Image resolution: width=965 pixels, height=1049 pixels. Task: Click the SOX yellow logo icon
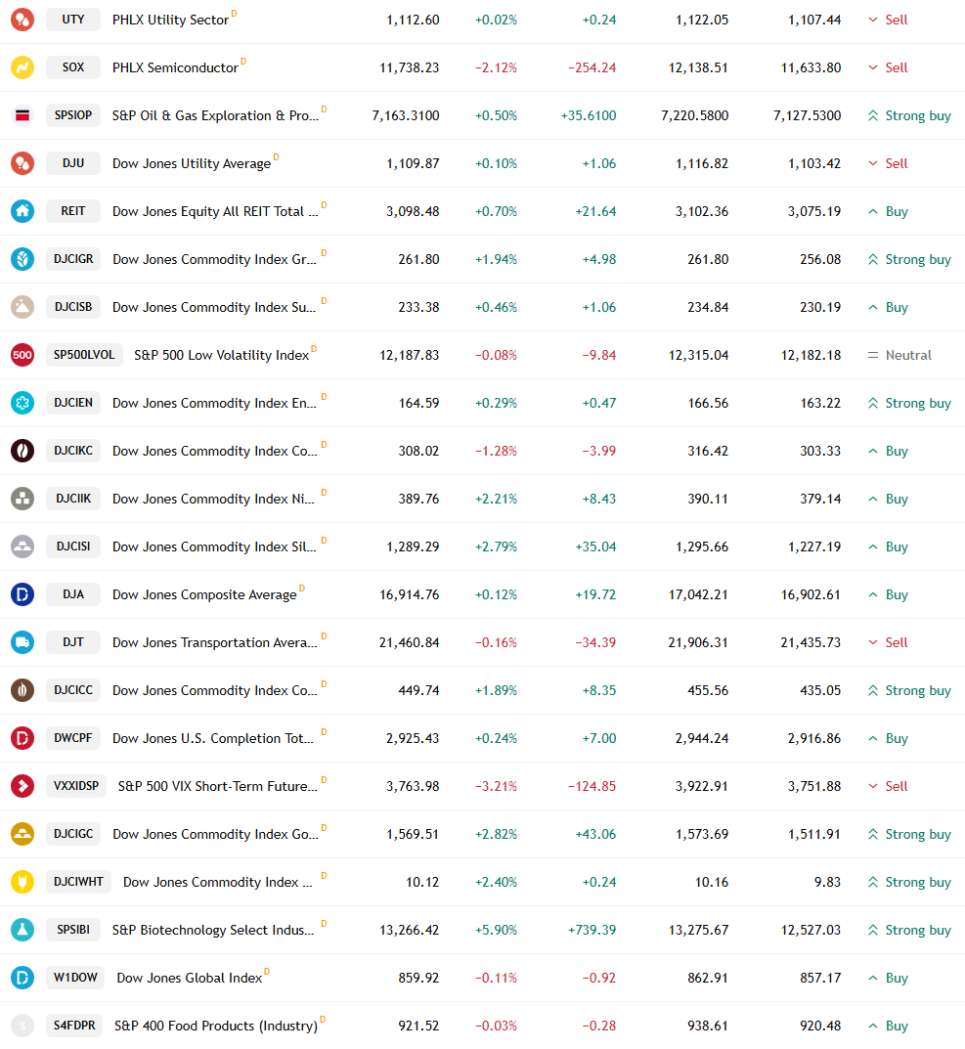click(x=22, y=67)
